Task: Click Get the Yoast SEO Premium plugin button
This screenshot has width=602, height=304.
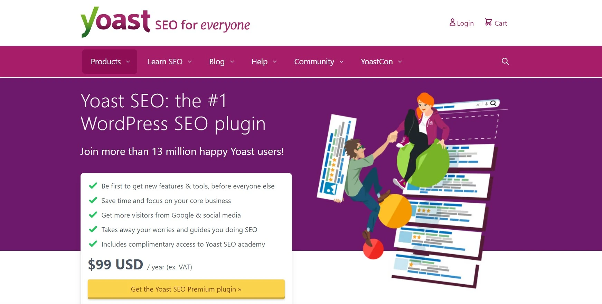Action: coord(186,289)
